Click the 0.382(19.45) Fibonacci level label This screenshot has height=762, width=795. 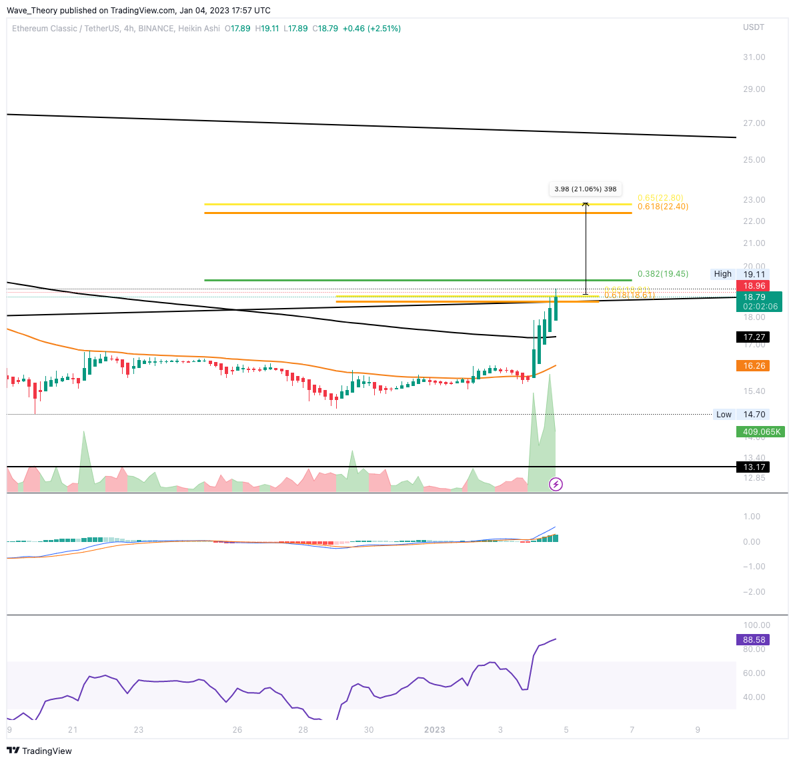(x=662, y=273)
